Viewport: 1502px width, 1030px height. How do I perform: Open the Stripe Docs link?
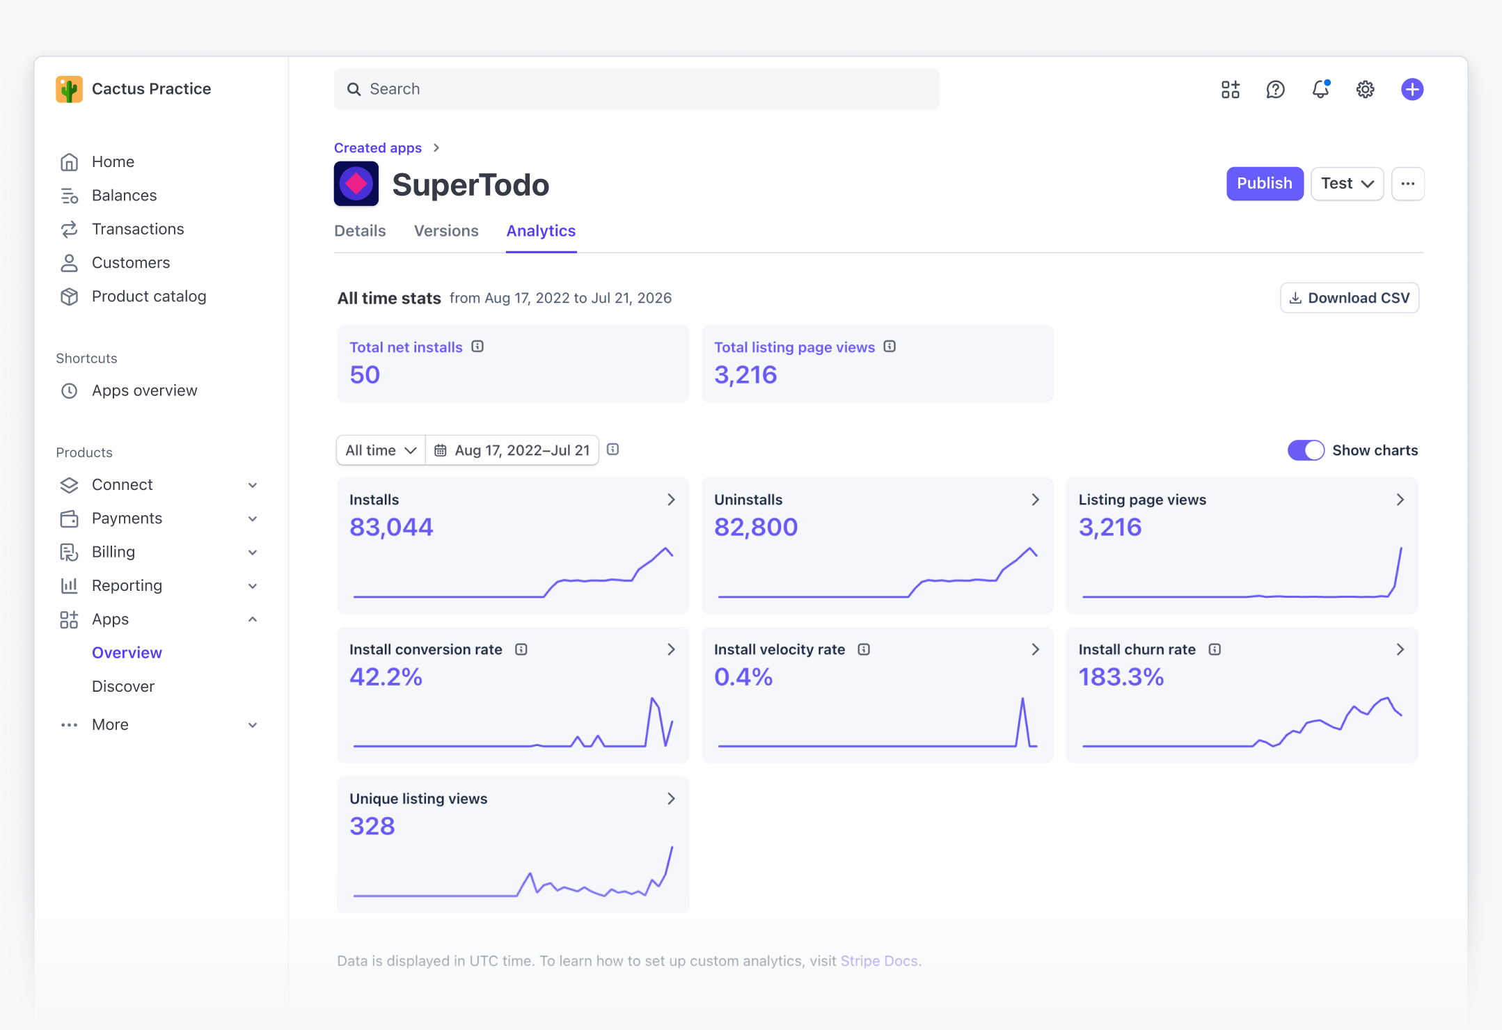point(879,961)
